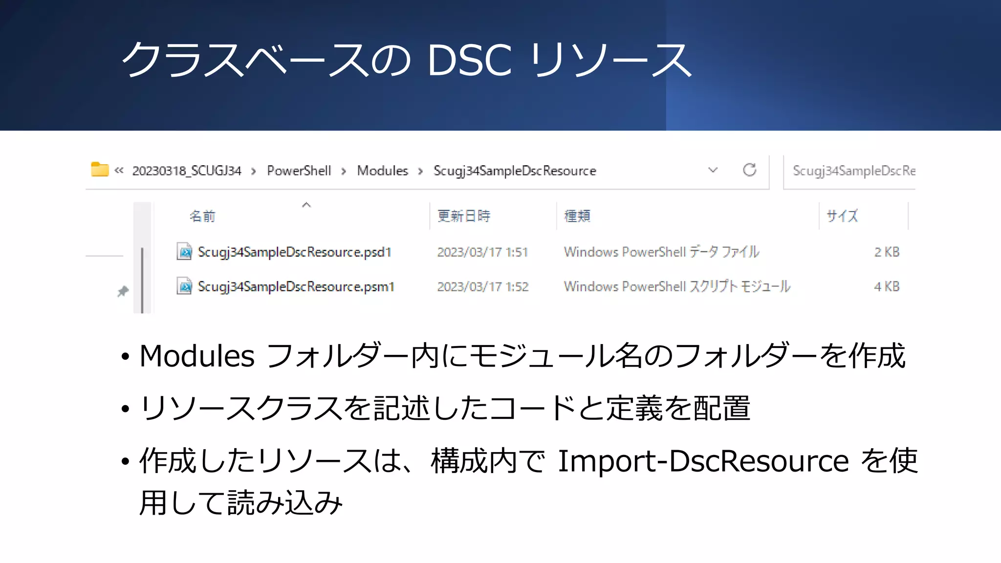Toggle sort direction arrow above 名前
The height and width of the screenshot is (563, 1001).
[306, 205]
